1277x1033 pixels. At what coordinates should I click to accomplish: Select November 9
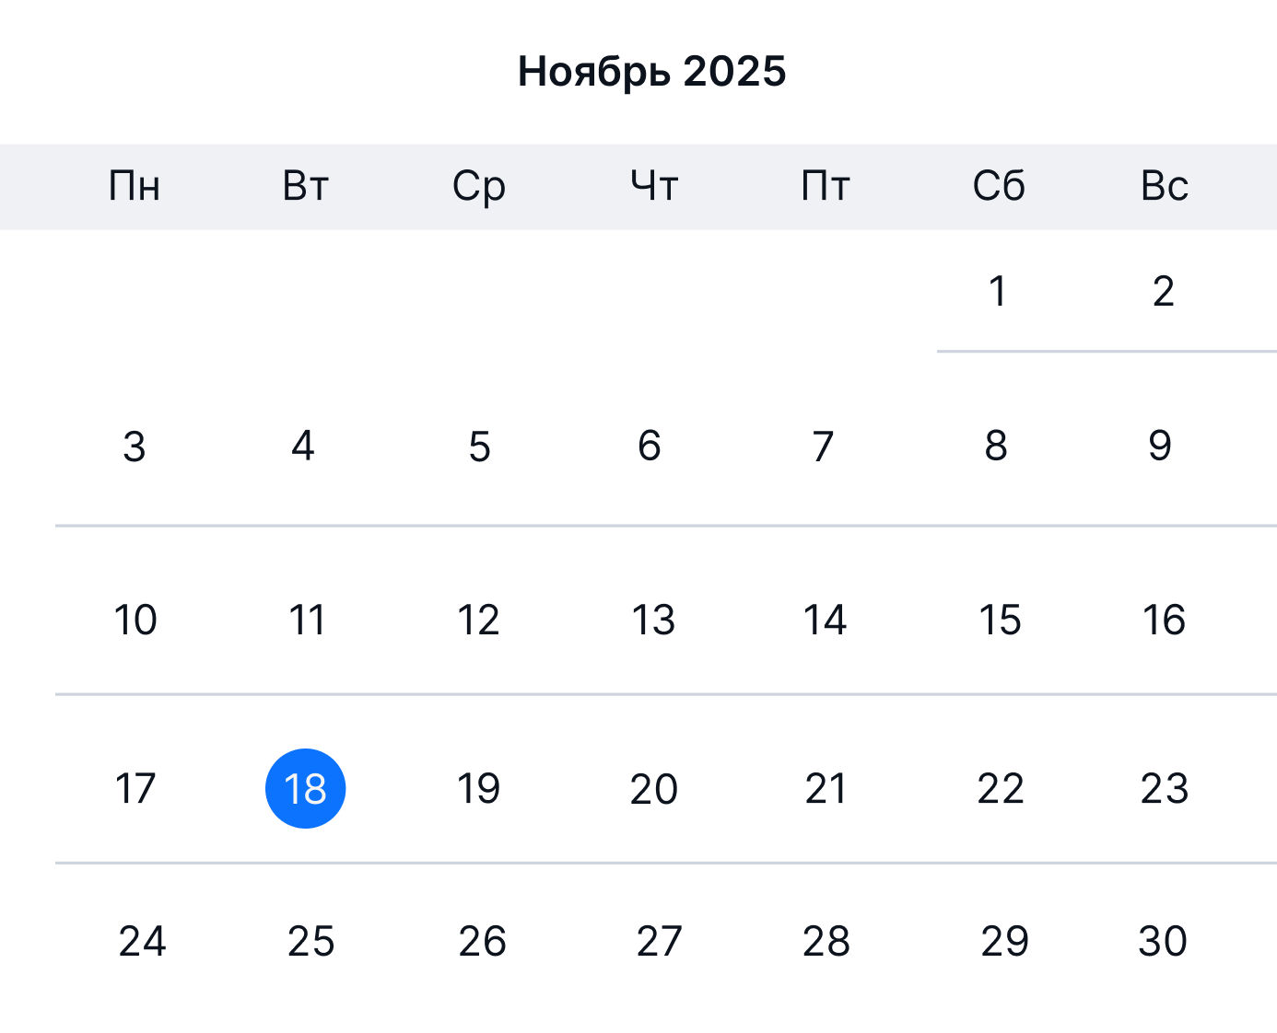click(1160, 447)
